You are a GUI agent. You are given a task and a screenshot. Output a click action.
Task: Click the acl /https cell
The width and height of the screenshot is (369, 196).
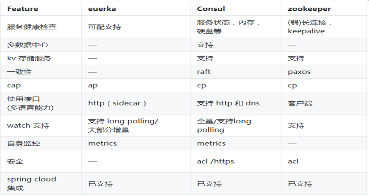[215, 161]
